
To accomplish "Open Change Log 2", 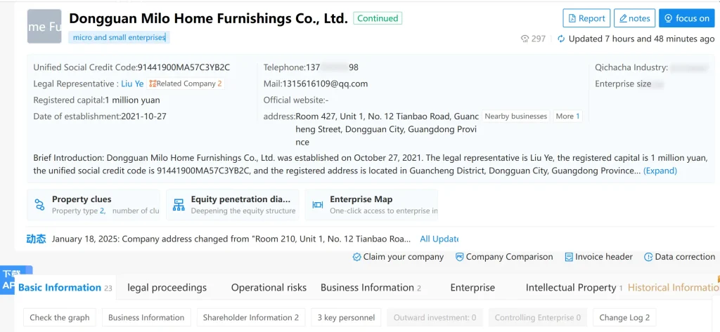I will pyautogui.click(x=624, y=317).
